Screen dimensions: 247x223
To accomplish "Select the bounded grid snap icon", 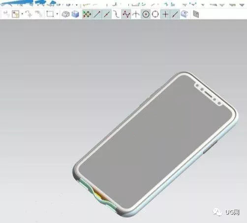I will [x=196, y=14].
